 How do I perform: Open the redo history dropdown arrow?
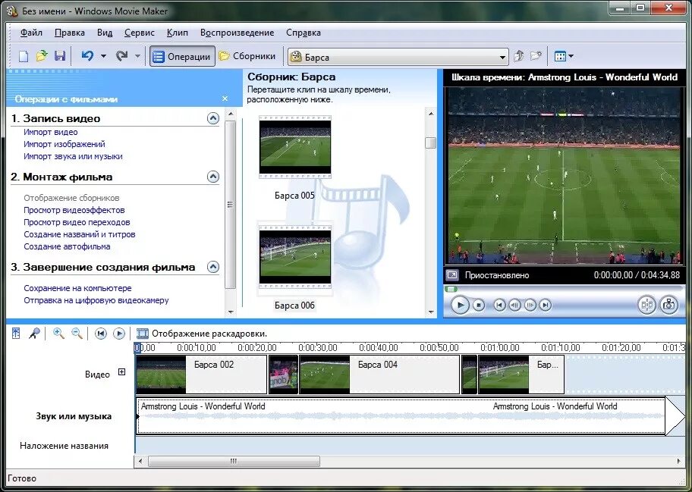point(137,56)
